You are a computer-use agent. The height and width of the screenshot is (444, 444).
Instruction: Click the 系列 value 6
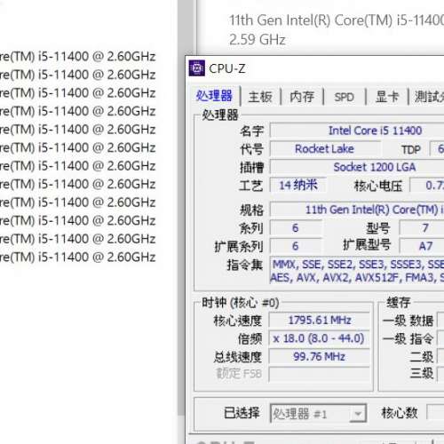(296, 228)
